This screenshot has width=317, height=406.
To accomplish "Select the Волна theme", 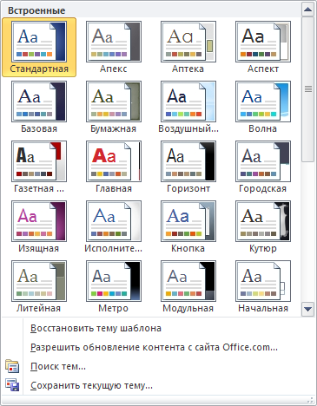I will coord(263,108).
